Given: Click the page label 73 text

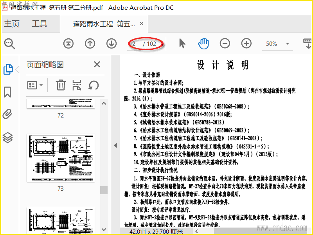Looking at the screenshot, I should point(61,189).
